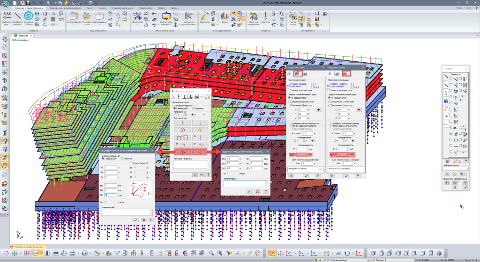
Task: Confirm the Заданные смещения dialog with checkmark
Action: click(249, 191)
